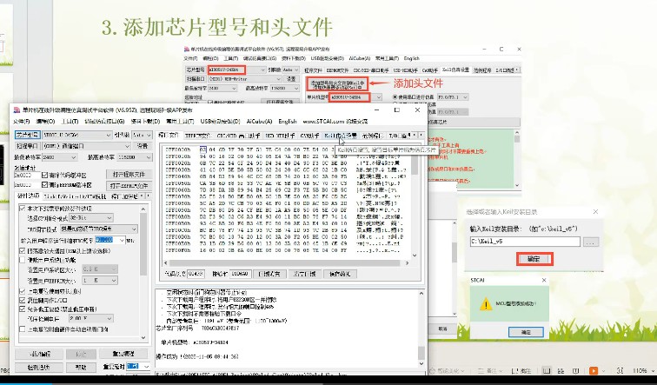Open 资料下载(D) menu
Screen dimensions: 657x385
(145, 122)
